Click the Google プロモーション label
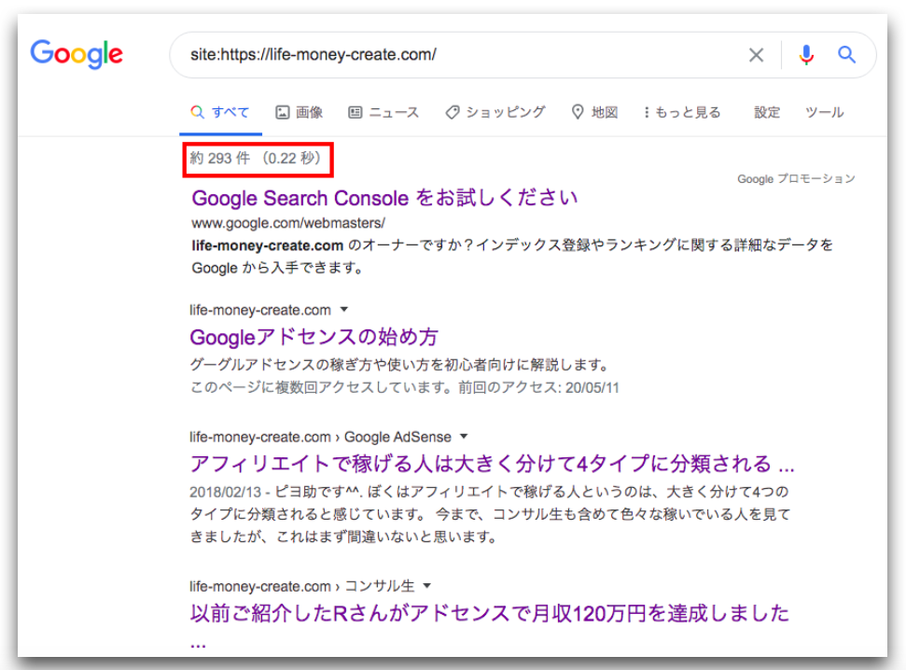Image resolution: width=906 pixels, height=670 pixels. click(796, 178)
